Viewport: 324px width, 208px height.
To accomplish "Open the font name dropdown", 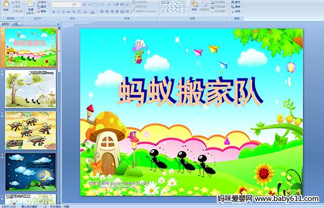I will coord(62,4).
